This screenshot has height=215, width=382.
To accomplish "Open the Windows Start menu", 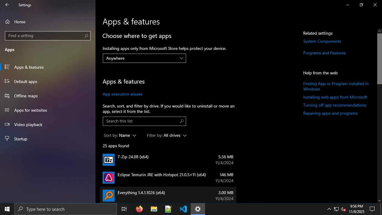I will tap(7, 209).
